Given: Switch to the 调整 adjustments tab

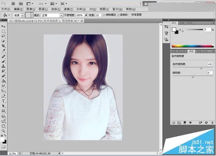Looking at the screenshot, I should 191,51.
